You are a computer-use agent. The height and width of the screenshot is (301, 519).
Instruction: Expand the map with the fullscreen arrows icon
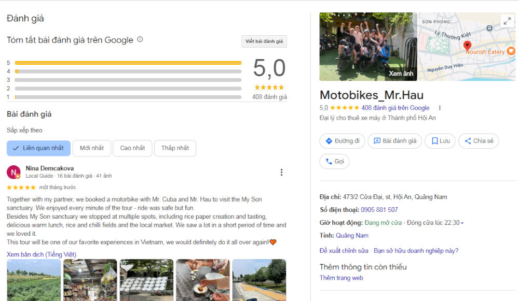point(507,21)
